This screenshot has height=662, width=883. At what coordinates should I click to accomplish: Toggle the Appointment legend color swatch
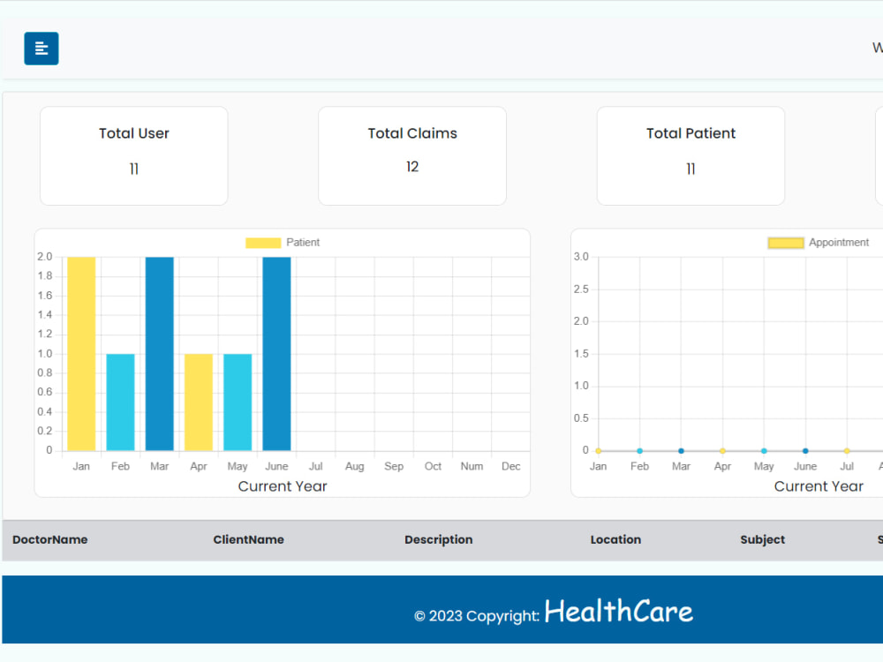click(x=786, y=243)
